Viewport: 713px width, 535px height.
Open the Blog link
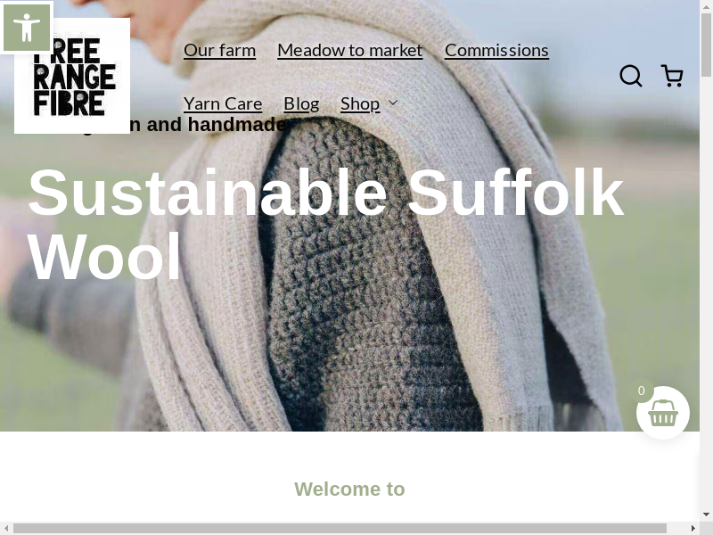click(301, 103)
